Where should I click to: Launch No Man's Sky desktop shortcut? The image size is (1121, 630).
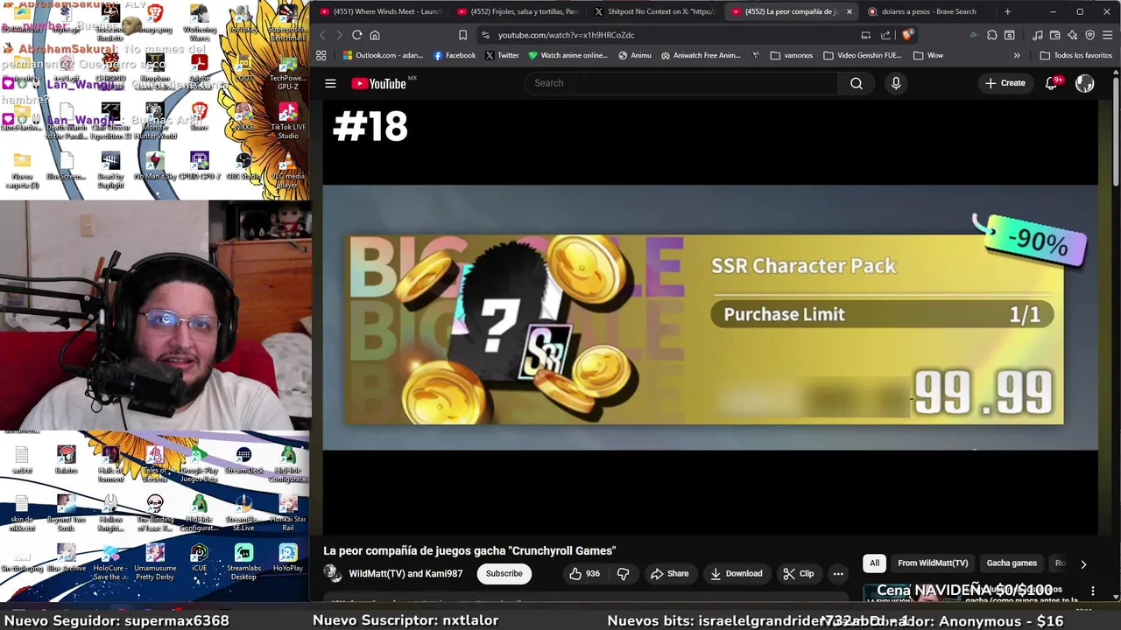(155, 164)
